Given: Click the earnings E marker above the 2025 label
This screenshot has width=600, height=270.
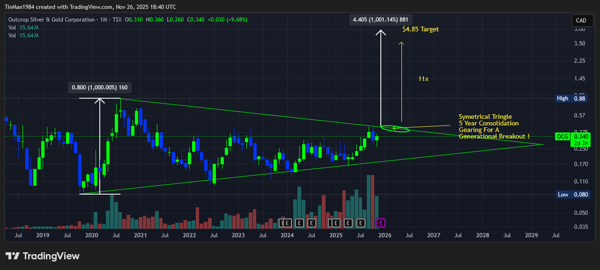Looking at the screenshot, I should click(337, 223).
